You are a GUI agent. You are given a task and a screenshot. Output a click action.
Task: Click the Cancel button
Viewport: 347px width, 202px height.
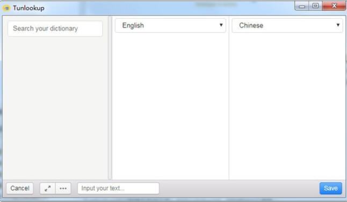20,188
